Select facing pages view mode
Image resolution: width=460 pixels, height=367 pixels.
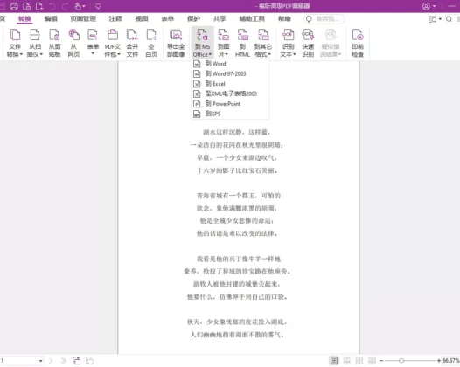pyautogui.click(x=359, y=361)
